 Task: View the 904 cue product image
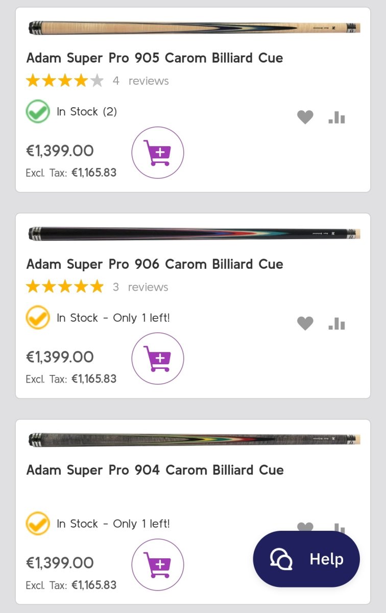194,440
